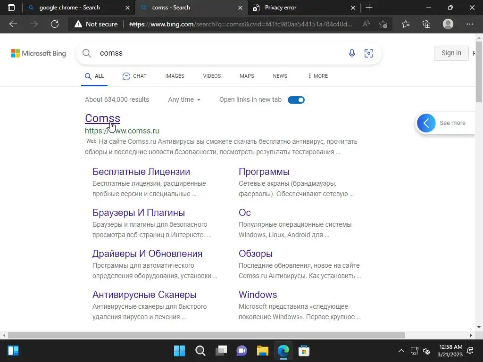This screenshot has width=483, height=362.
Task: Click the notifications bell tray icon
Action: coord(470,351)
